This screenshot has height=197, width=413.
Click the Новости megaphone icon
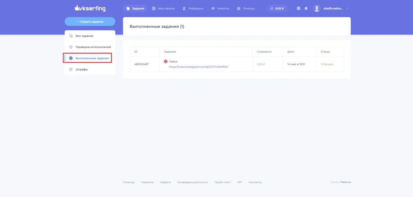point(213,8)
